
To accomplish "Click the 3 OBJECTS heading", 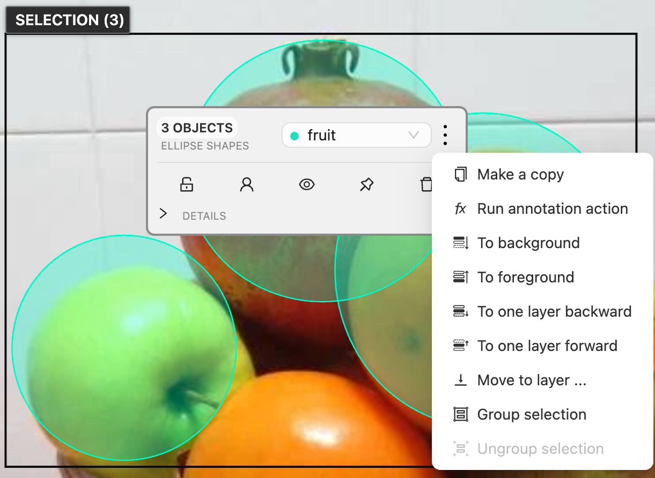I will (x=197, y=128).
